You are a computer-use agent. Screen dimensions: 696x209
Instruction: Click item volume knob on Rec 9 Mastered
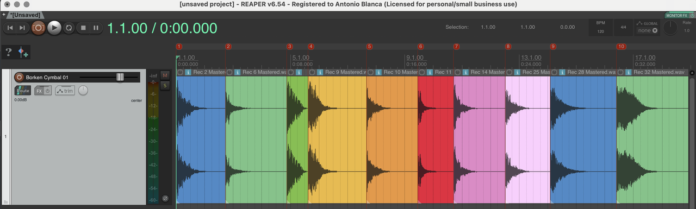tap(312, 72)
